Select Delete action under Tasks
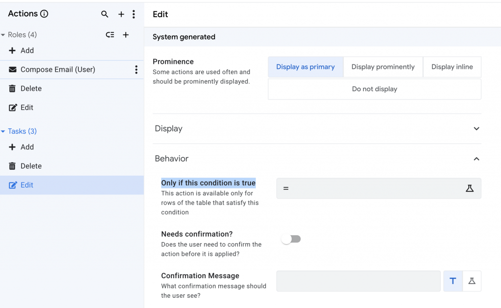 (x=31, y=166)
